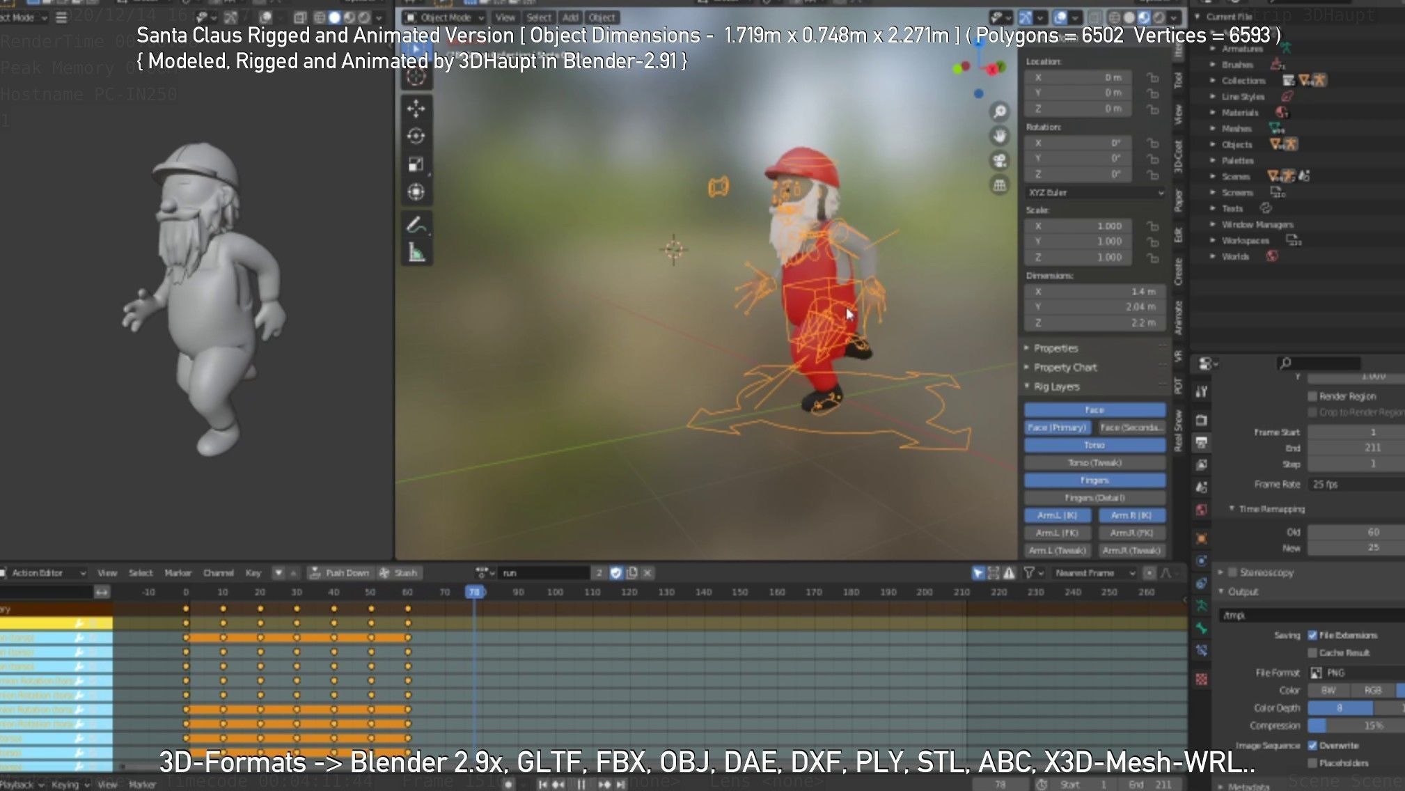This screenshot has height=791, width=1405.
Task: Open the viewport View menu
Action: [505, 17]
